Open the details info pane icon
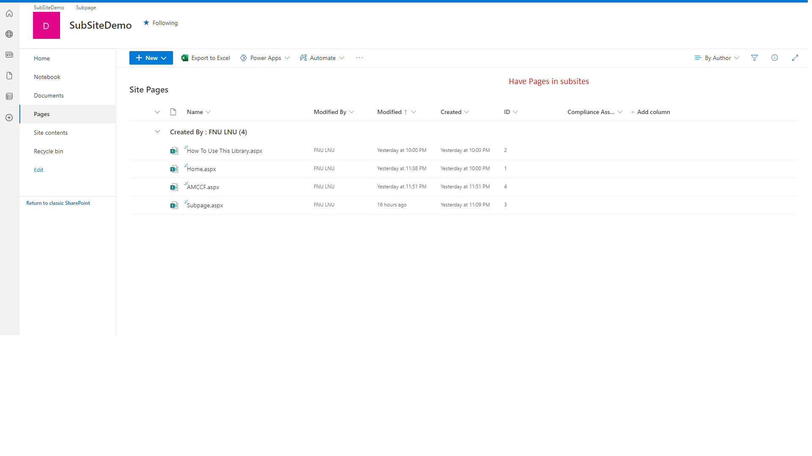The width and height of the screenshot is (812, 456). (774, 58)
